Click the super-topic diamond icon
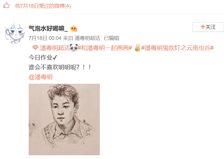The width and height of the screenshot is (224, 159). [x=35, y=48]
